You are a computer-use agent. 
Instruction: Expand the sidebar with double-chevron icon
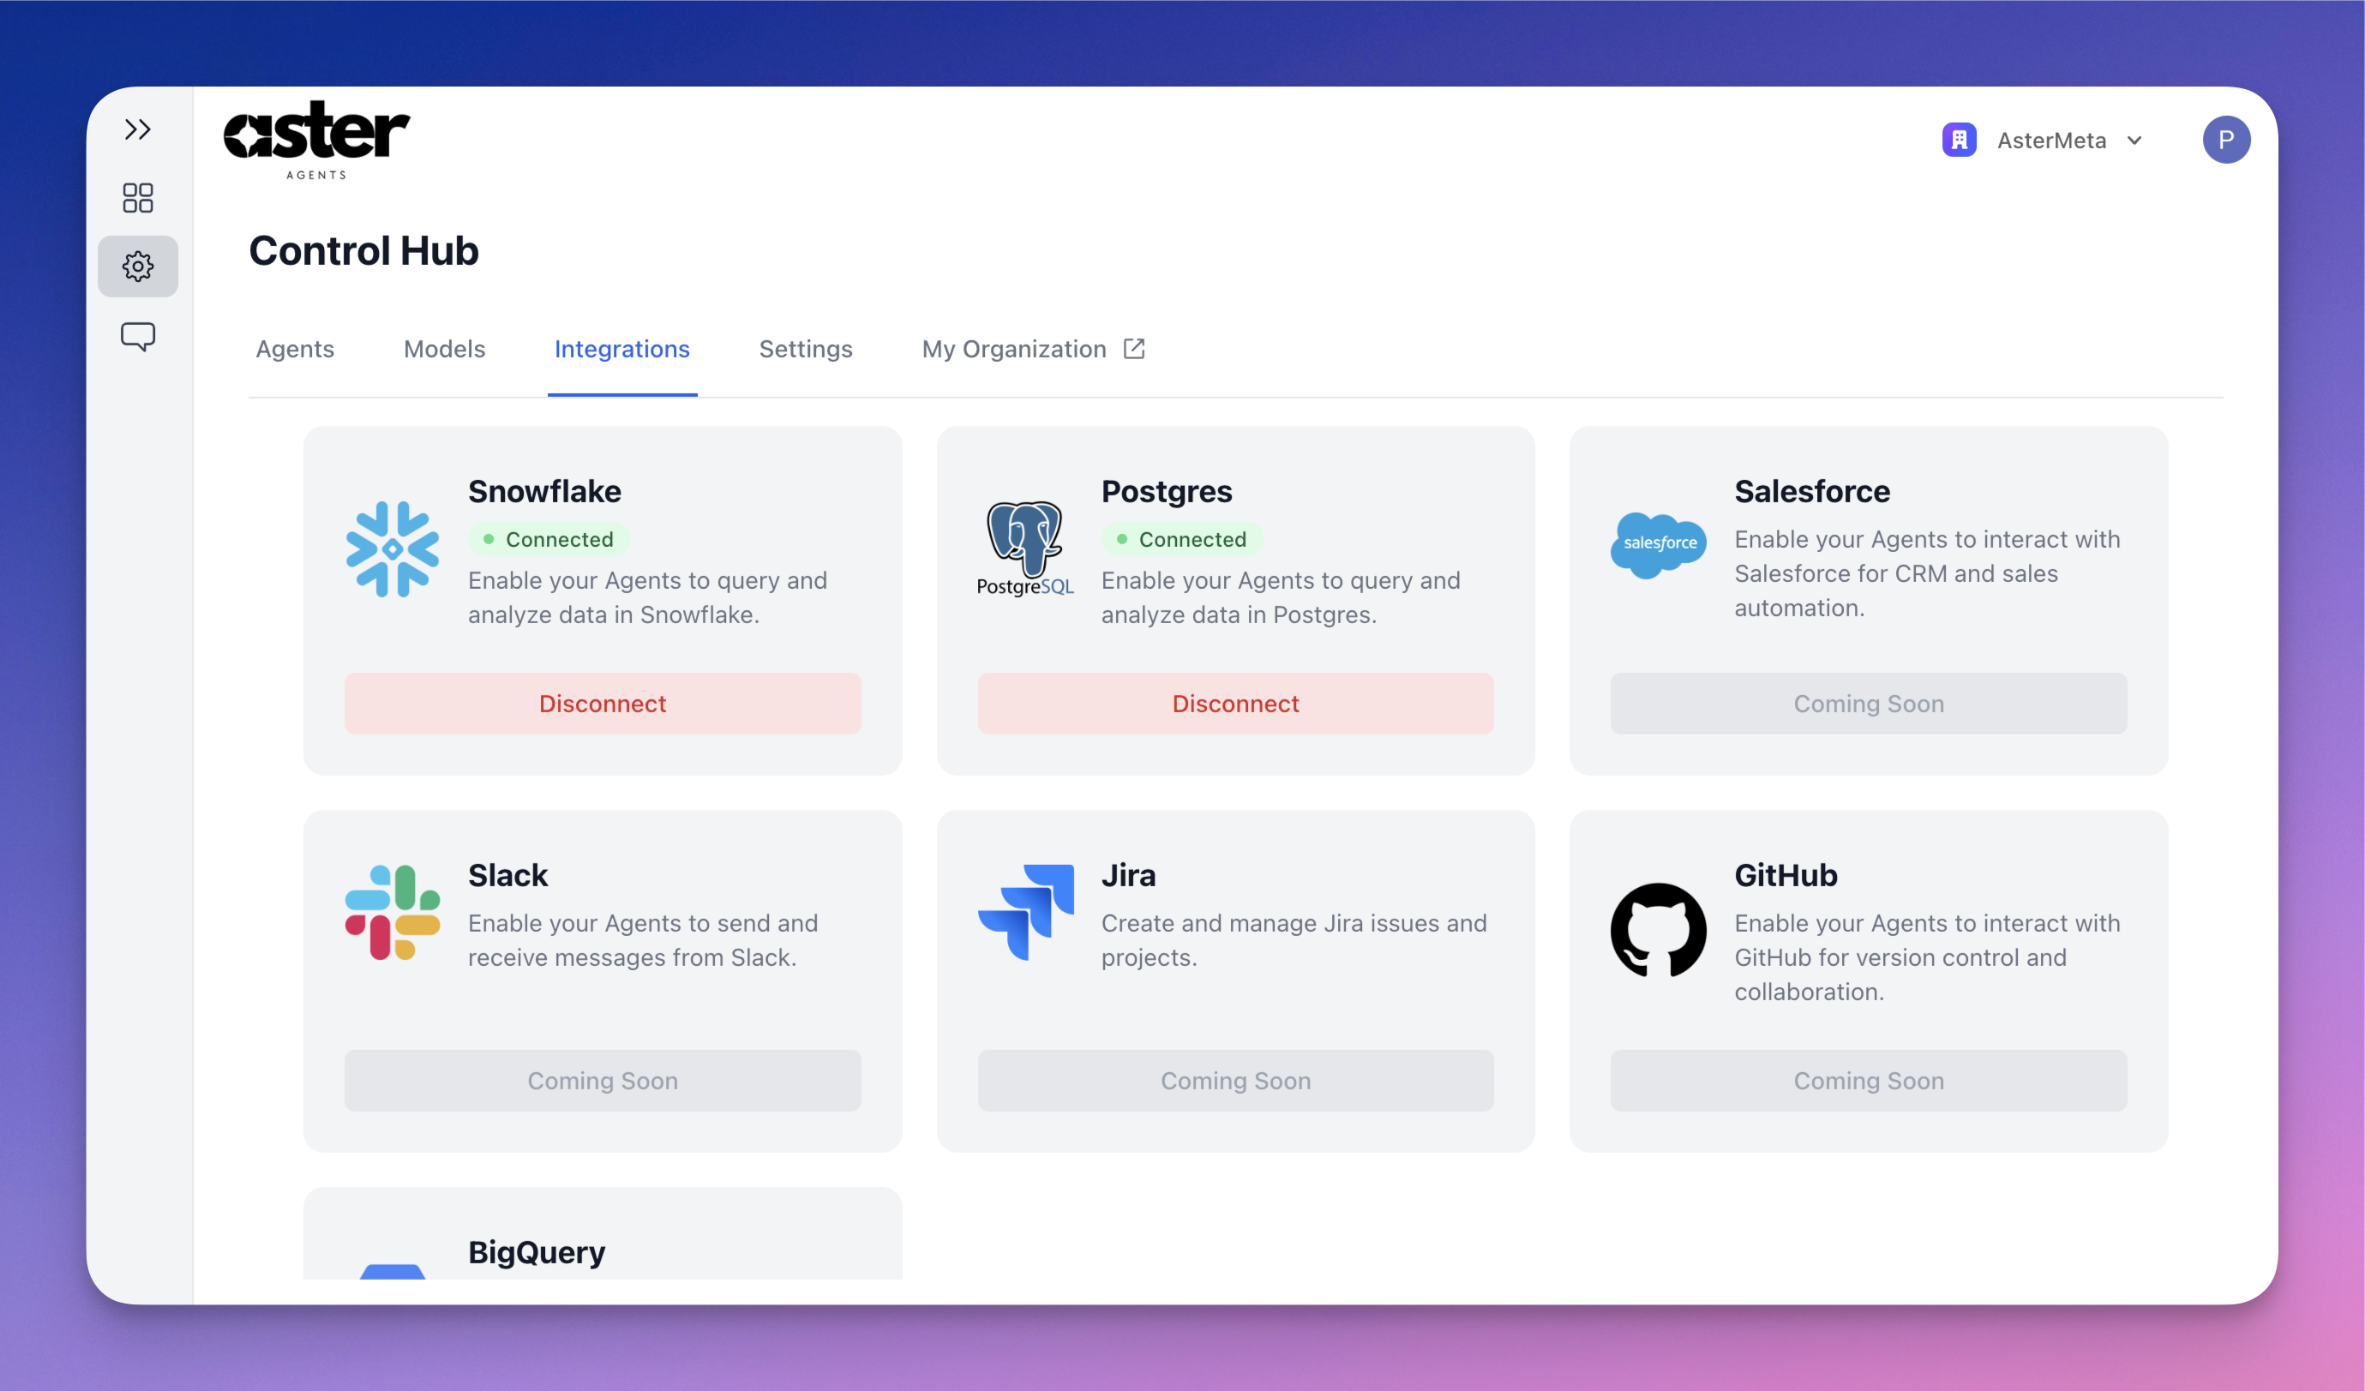[138, 129]
